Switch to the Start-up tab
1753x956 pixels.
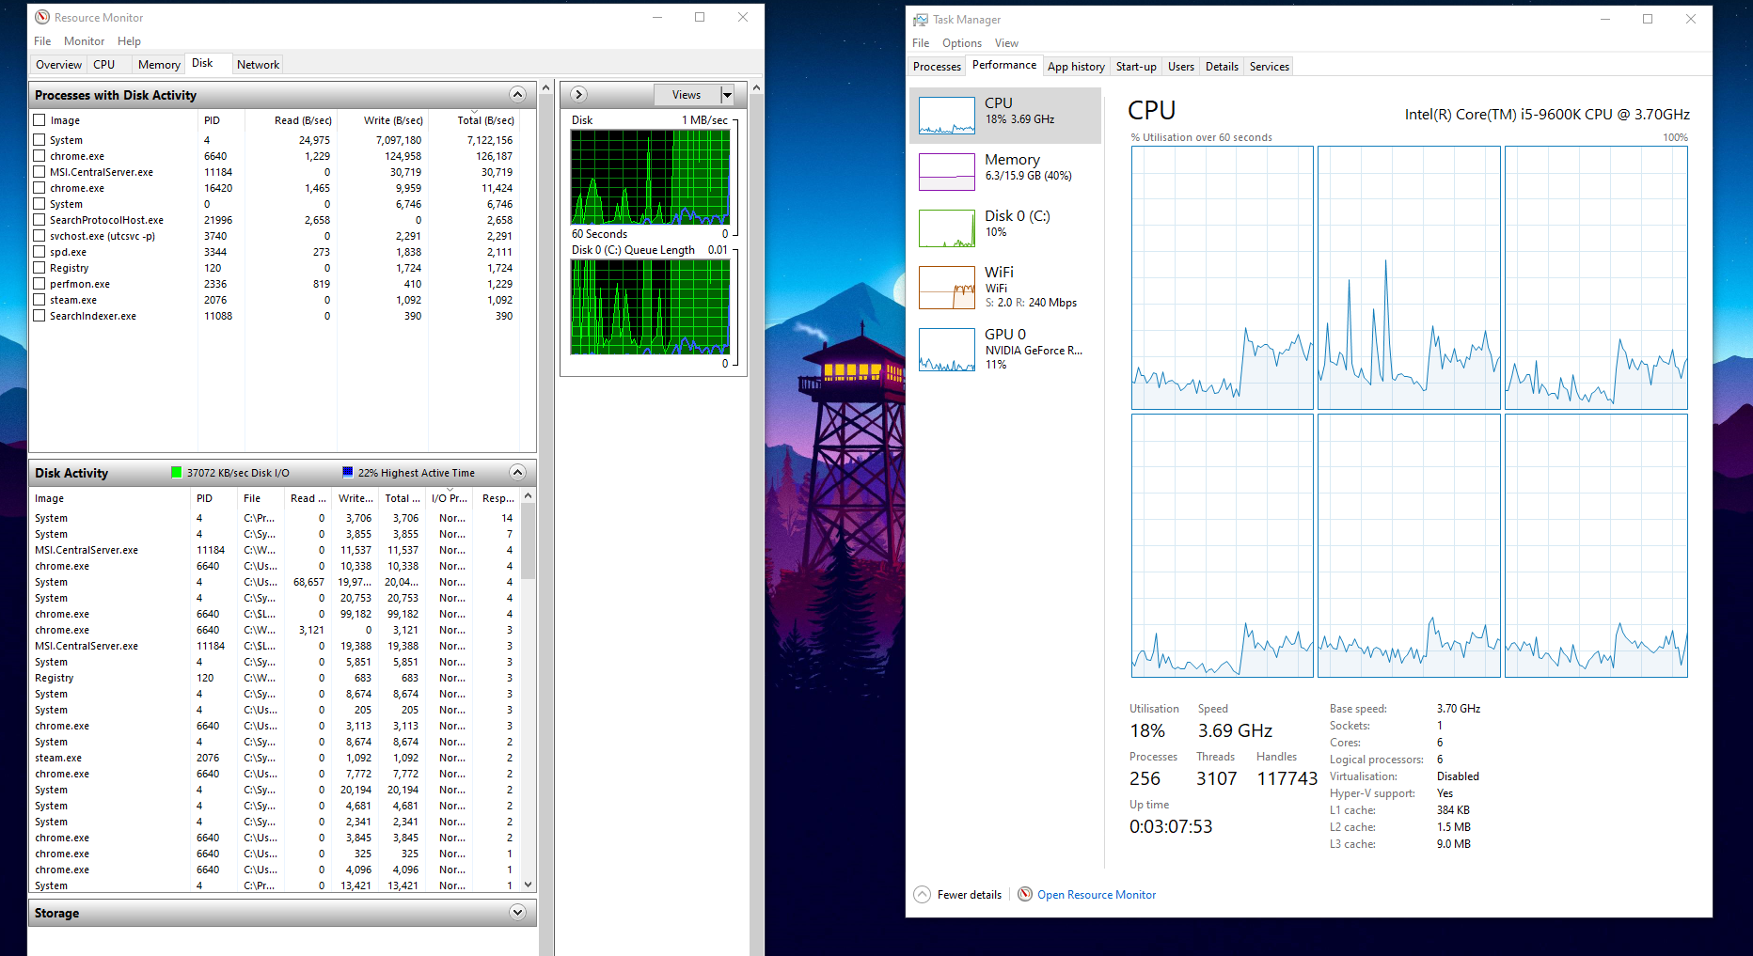[1136, 67]
